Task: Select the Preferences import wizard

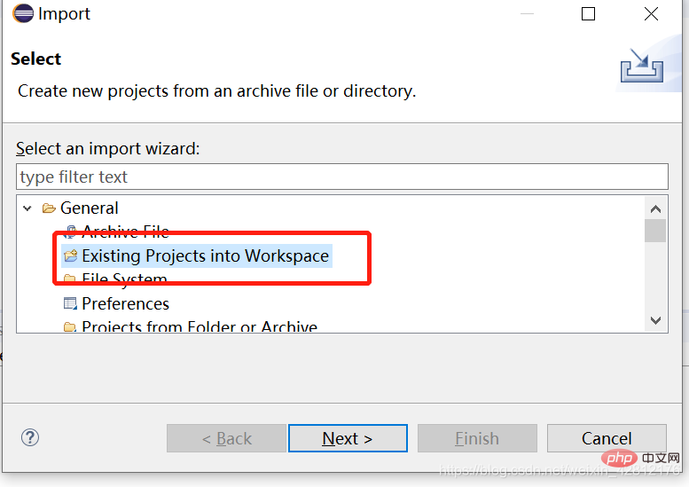Action: tap(125, 303)
